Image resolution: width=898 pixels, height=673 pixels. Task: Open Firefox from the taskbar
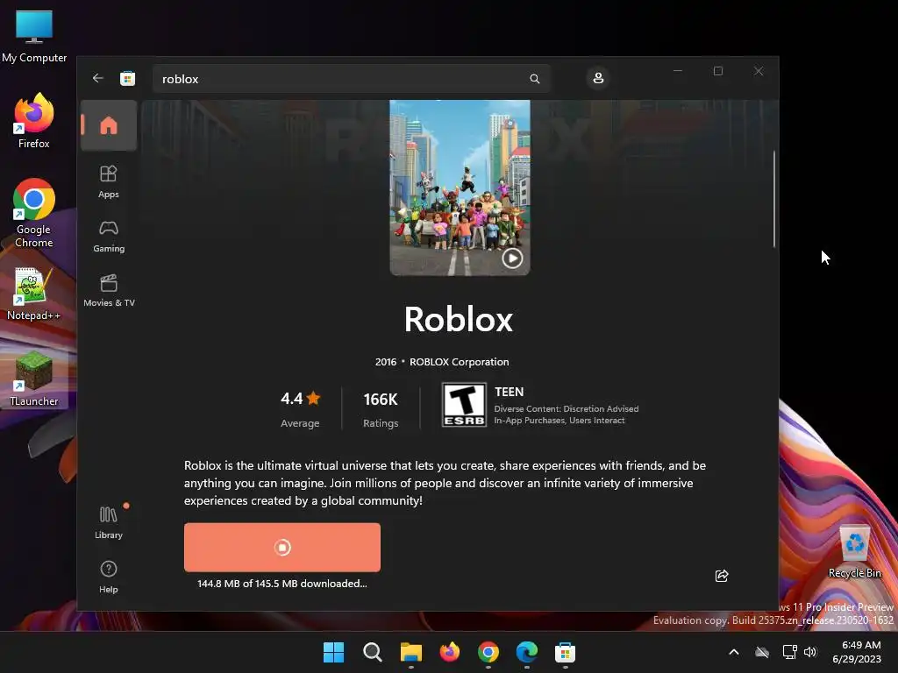coord(450,652)
